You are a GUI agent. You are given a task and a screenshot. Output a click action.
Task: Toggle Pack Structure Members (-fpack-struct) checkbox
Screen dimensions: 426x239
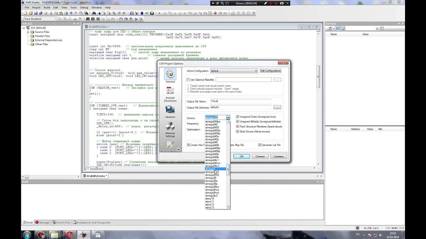237,126
